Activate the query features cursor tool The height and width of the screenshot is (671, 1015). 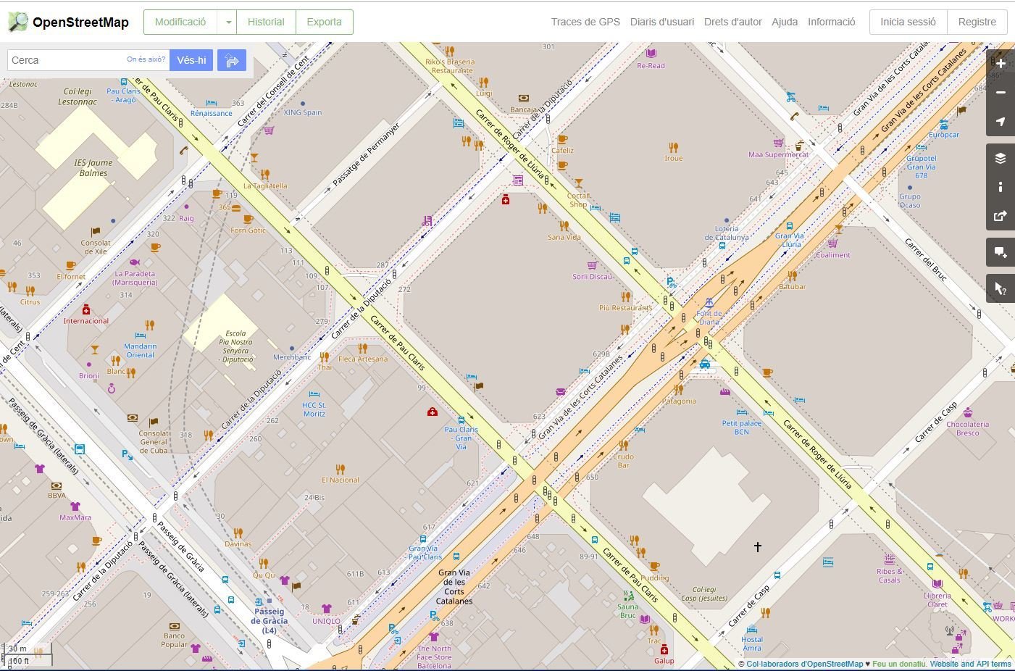1001,288
